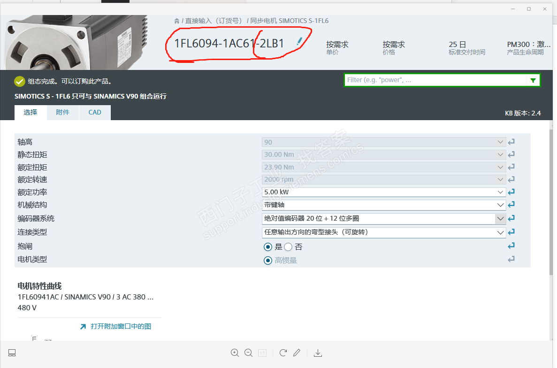Screen dimensions: 557x368
Task: Open the 编码器系统 encoder dropdown
Action: (x=384, y=218)
